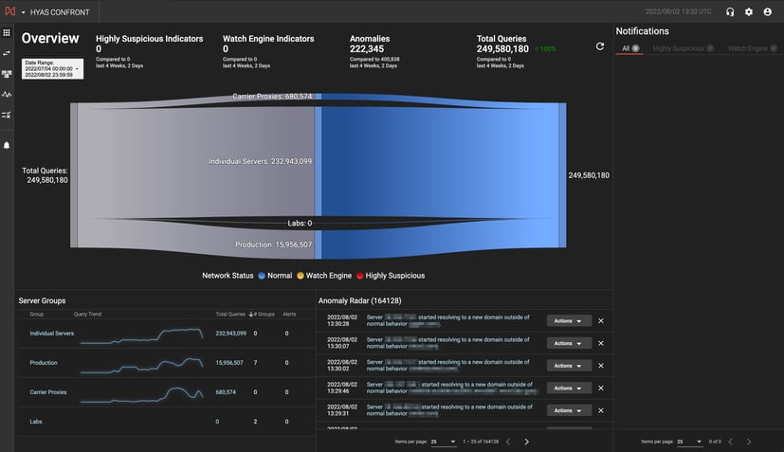784x452 pixels.
Task: Click the Query Trend column header
Action: 87,315
